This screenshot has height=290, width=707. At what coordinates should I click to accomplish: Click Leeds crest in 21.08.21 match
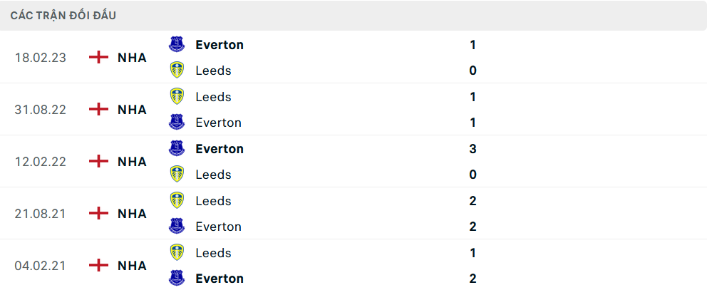(177, 200)
